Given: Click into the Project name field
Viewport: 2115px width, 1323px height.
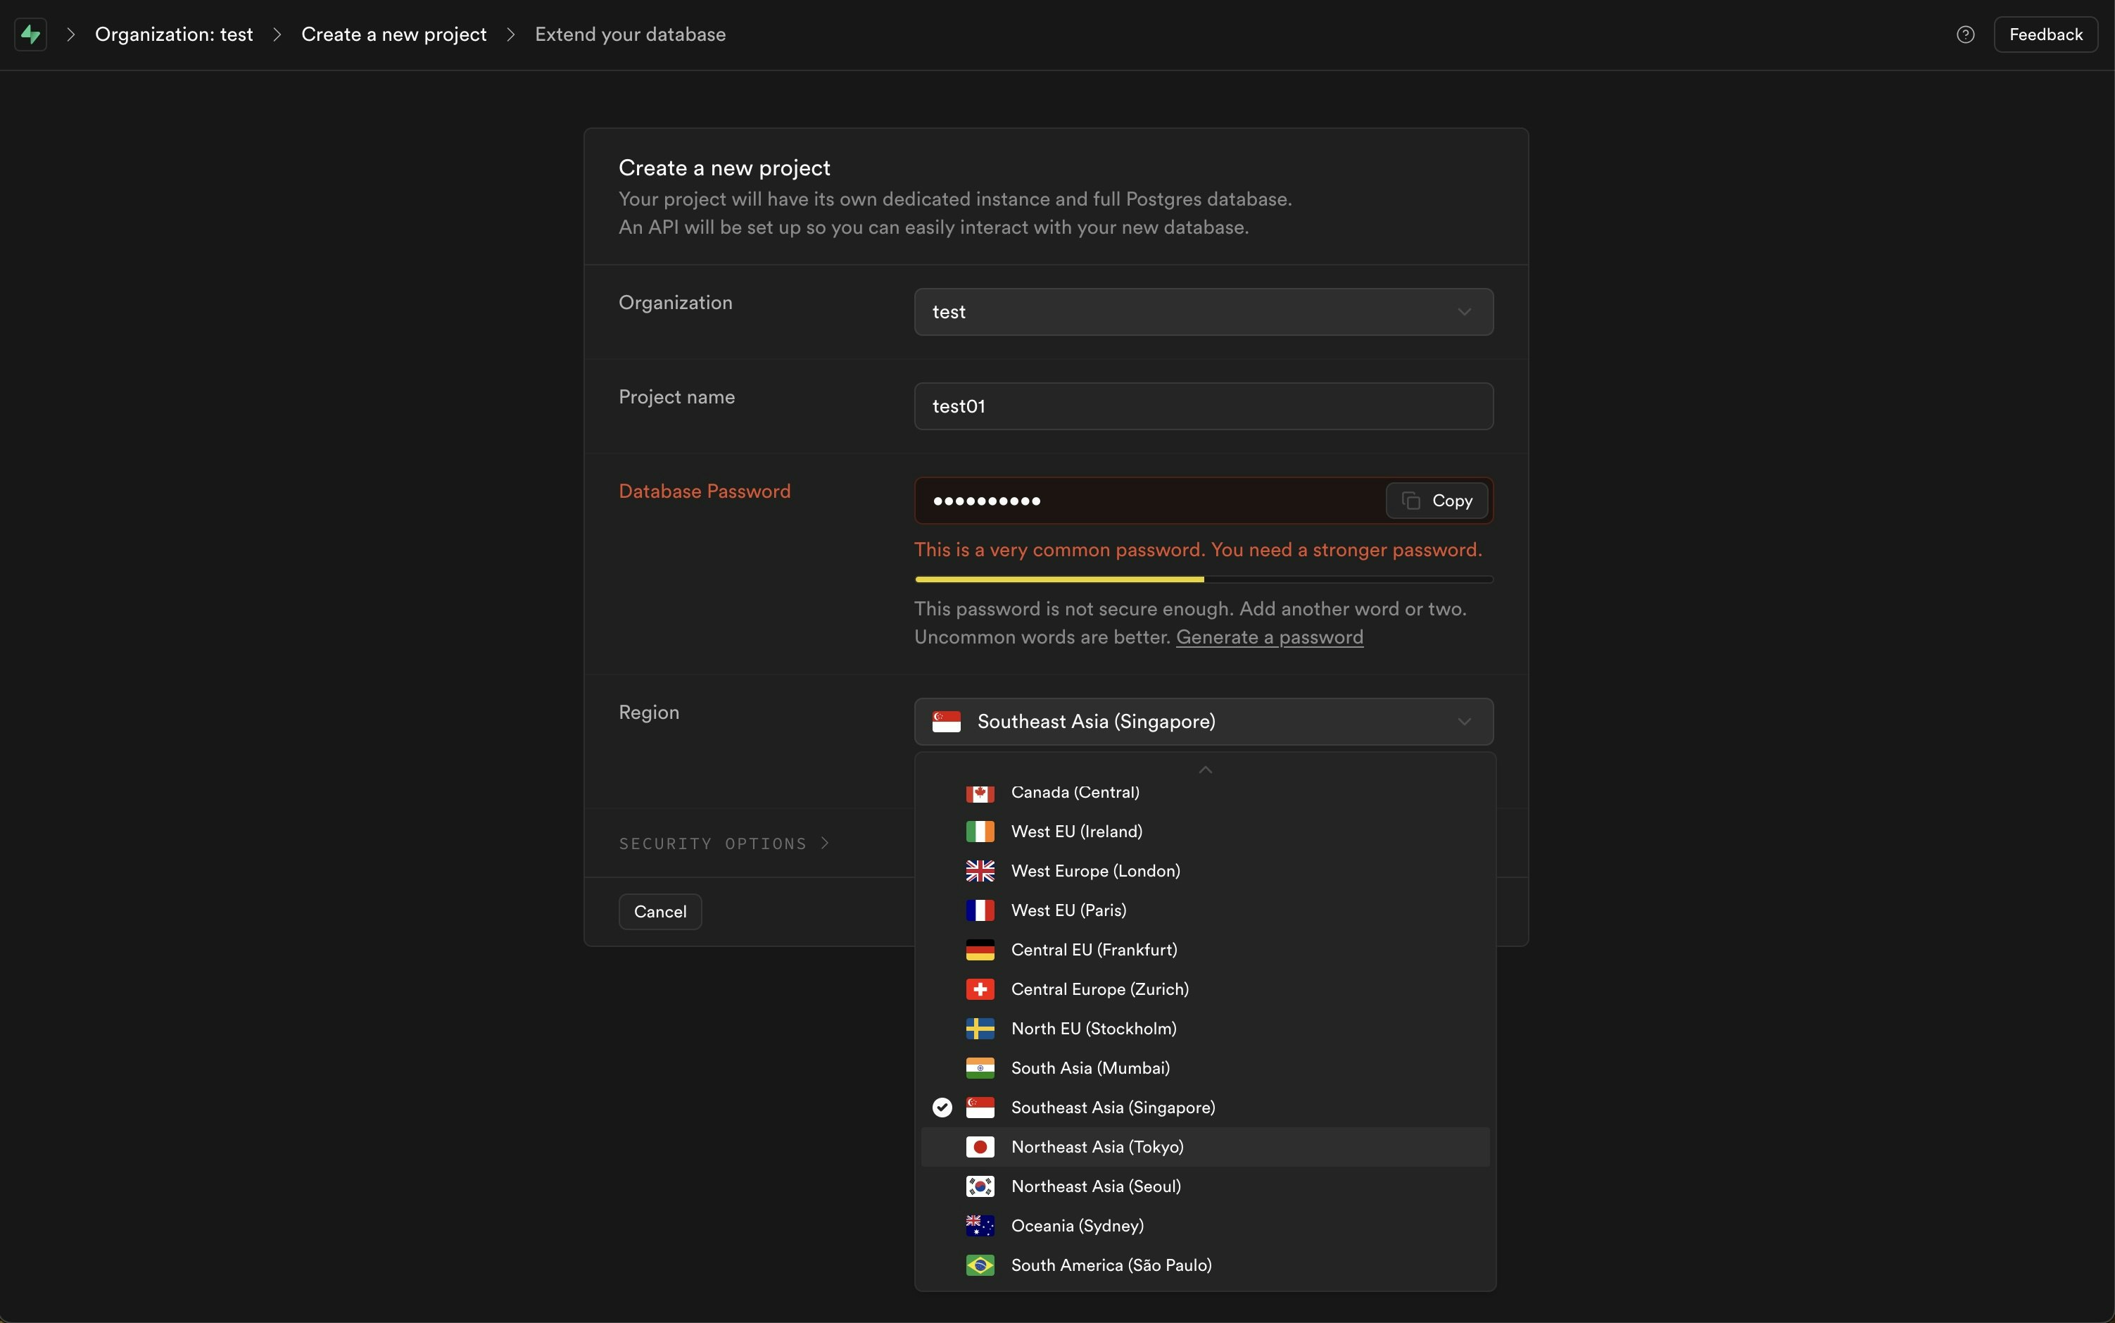Looking at the screenshot, I should tap(1203, 406).
